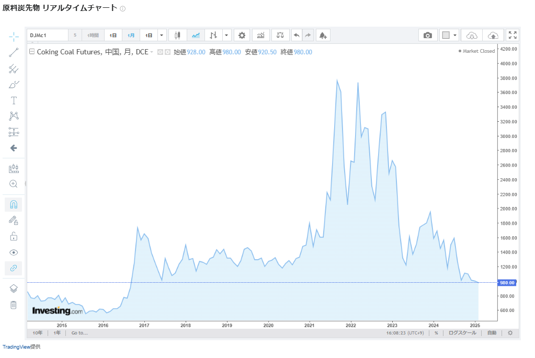The image size is (535, 358).
Task: Switch to candlestick chart style
Action: (177, 36)
